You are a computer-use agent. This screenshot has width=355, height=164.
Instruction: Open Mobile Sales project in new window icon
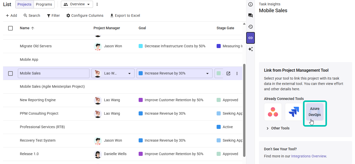pos(228,73)
